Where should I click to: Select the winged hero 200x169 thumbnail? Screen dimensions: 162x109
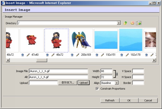81,40
